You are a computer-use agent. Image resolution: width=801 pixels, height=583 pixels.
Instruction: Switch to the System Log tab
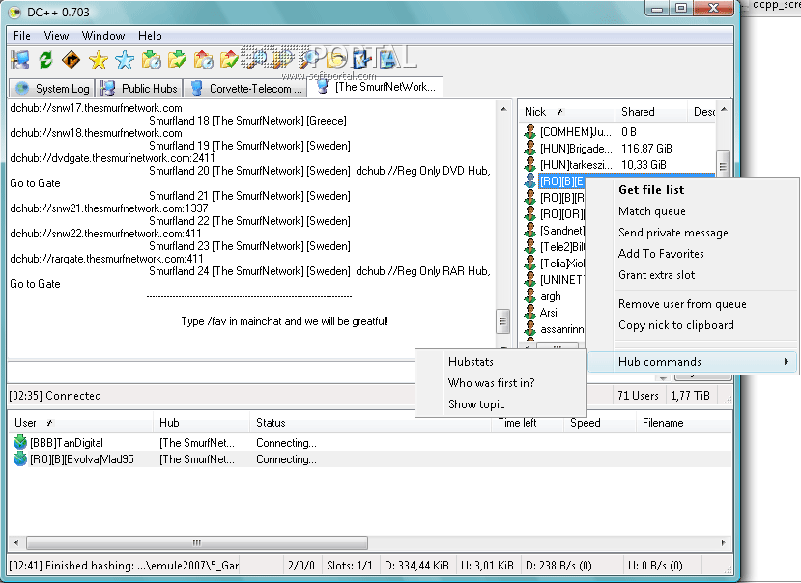click(x=52, y=88)
